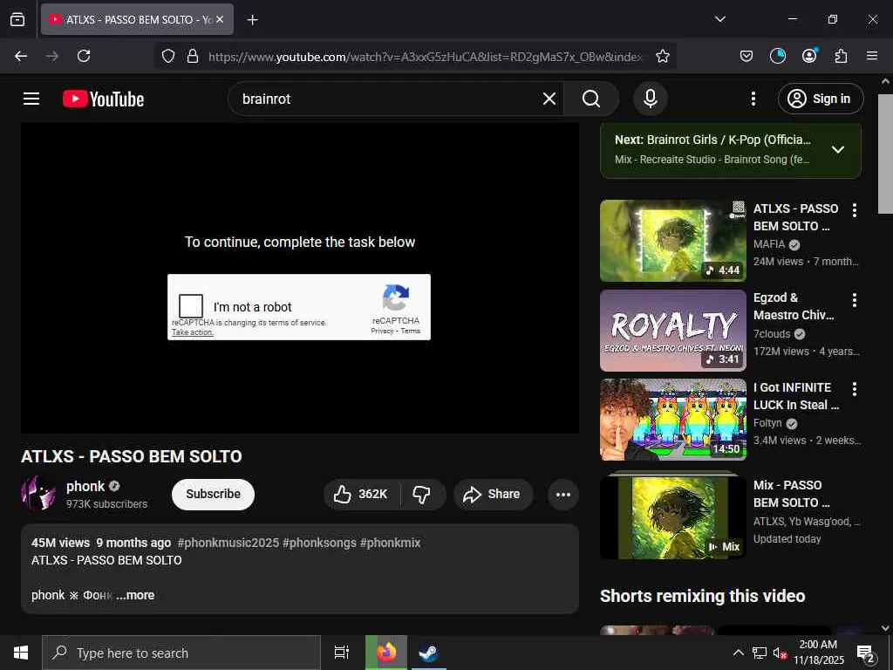The image size is (893, 670).
Task: Open phonk channel name link
Action: tap(85, 487)
